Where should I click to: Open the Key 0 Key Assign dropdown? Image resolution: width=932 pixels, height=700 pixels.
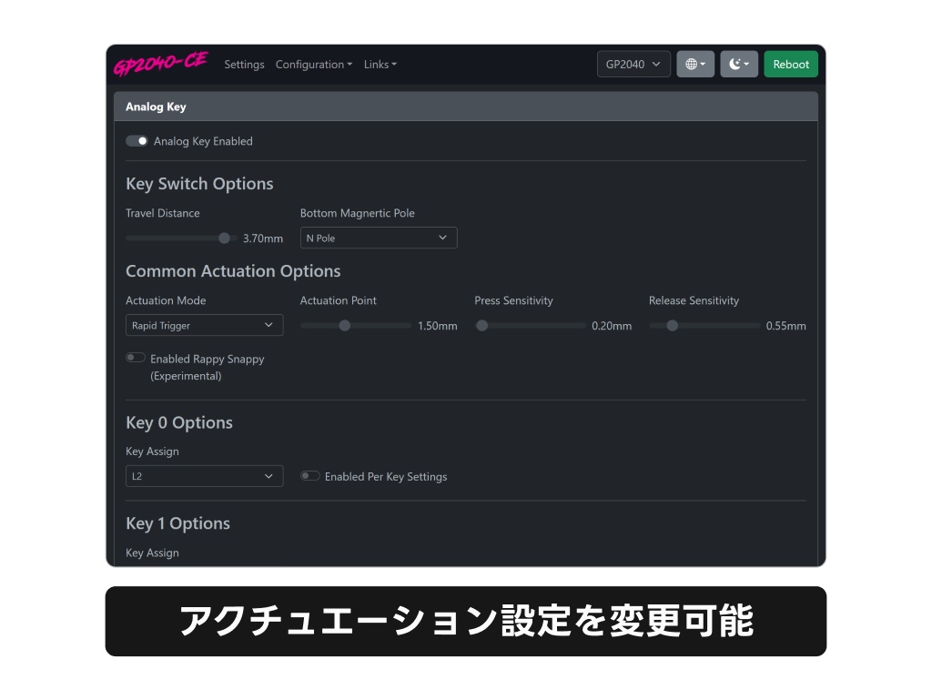(204, 475)
